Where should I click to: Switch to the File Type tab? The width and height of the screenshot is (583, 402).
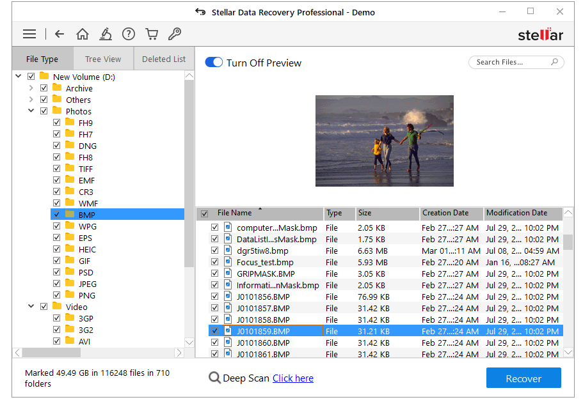[x=42, y=59]
